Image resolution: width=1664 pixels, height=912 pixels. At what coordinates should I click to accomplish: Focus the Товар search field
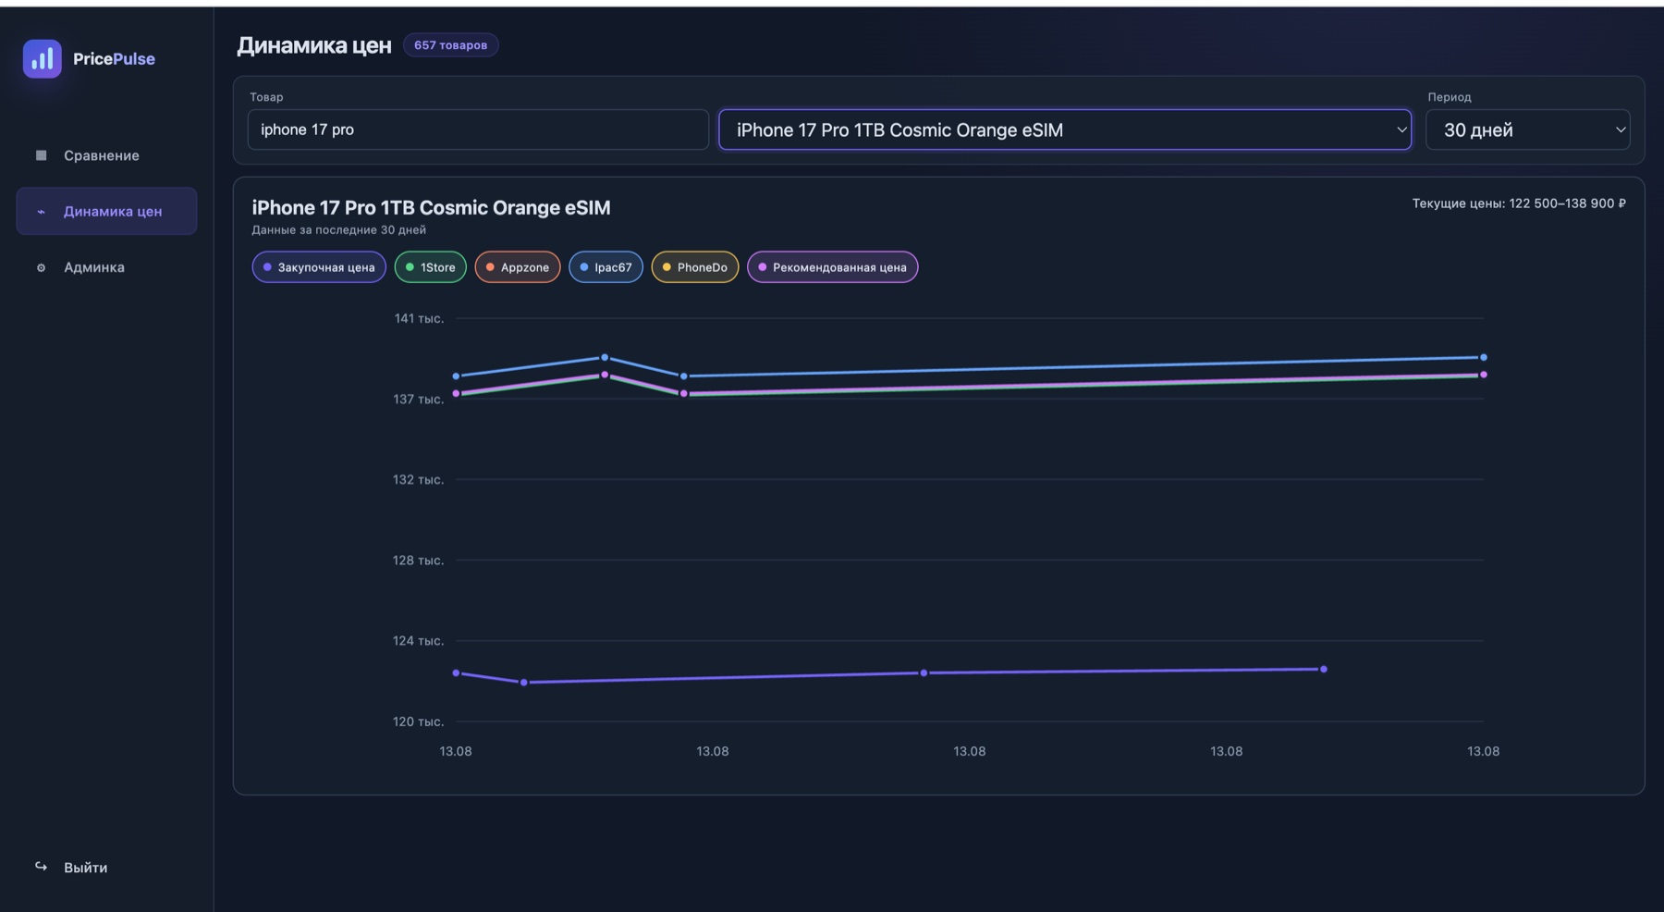pos(478,129)
